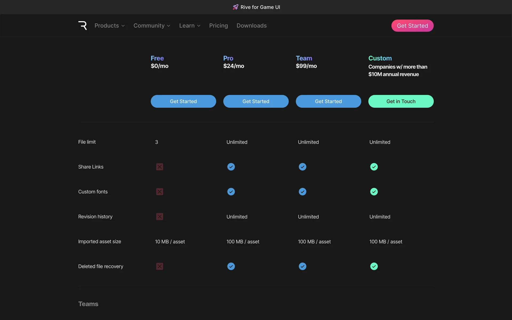Open the Downloads nav item
This screenshot has width=512, height=320.
[251, 26]
